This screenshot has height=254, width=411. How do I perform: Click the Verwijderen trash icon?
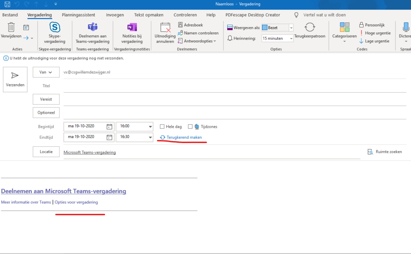pyautogui.click(x=11, y=27)
